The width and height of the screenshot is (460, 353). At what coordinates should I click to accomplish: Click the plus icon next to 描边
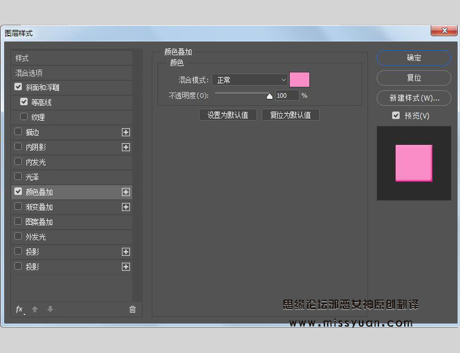pos(125,132)
